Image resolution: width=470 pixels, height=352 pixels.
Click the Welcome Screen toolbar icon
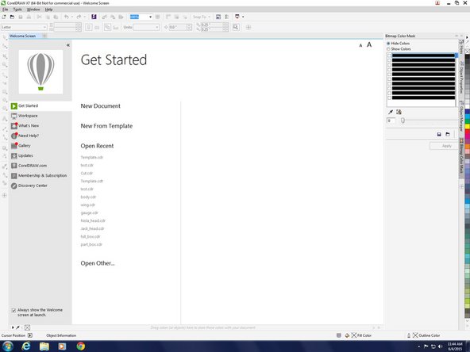tap(218, 17)
